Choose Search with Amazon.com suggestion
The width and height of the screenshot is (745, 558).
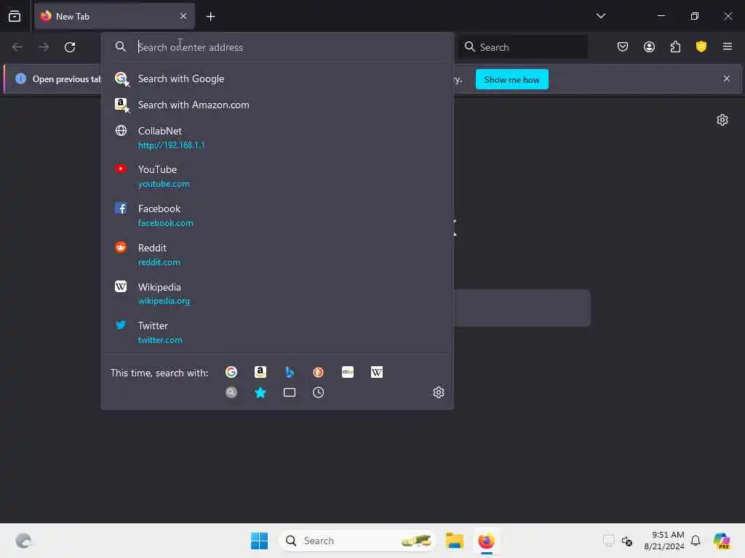(x=277, y=105)
